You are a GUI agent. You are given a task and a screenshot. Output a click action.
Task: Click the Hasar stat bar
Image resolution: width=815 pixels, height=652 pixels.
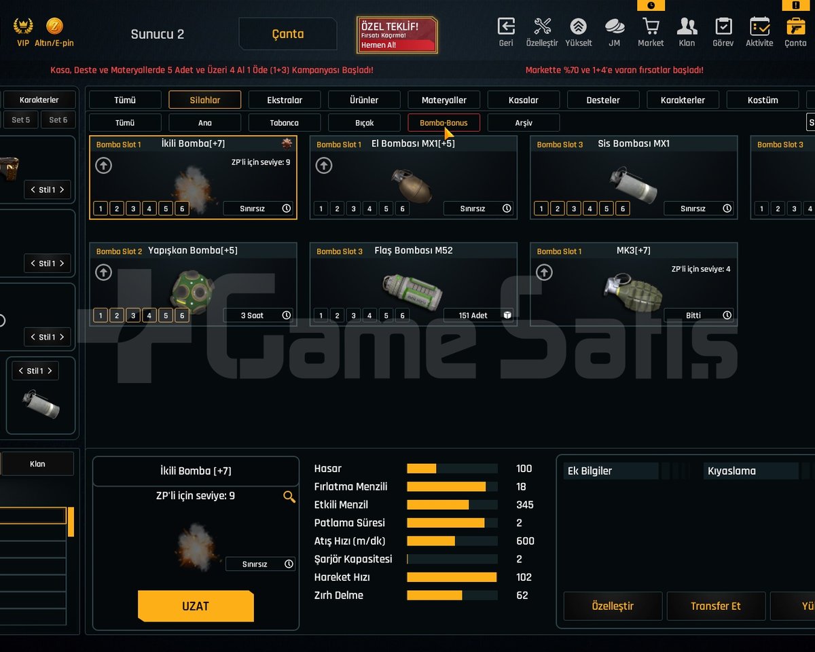pos(452,469)
